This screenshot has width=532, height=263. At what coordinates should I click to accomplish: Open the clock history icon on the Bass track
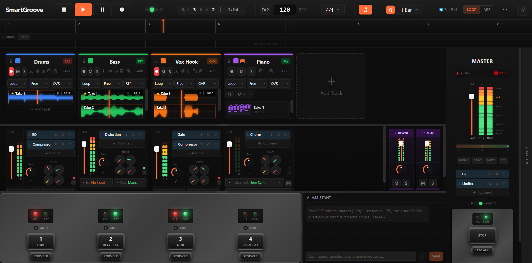coord(116,71)
